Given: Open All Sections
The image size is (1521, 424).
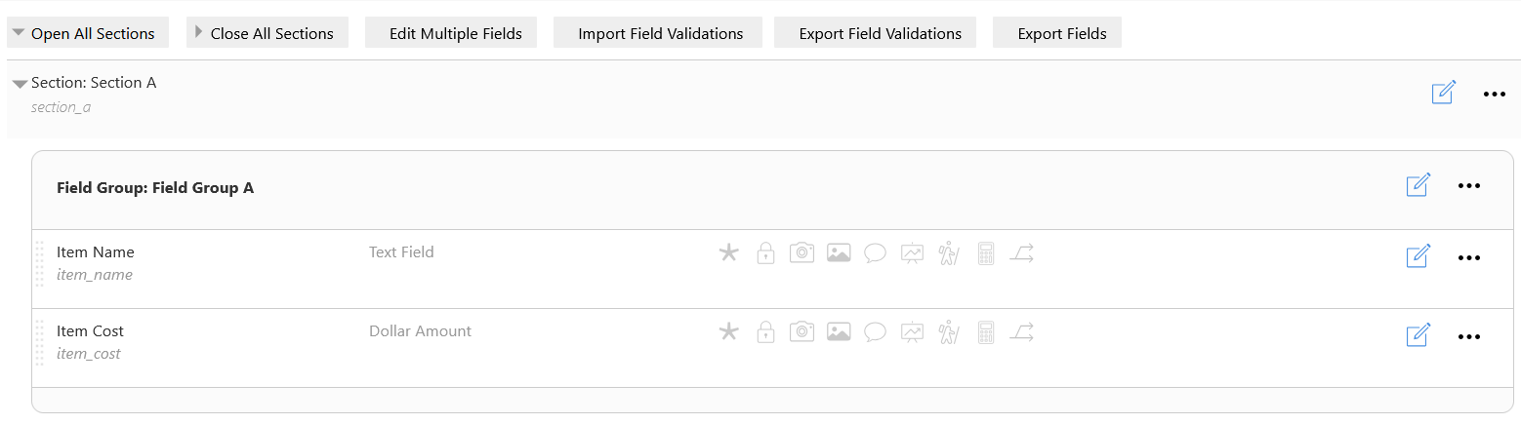Looking at the screenshot, I should (88, 33).
